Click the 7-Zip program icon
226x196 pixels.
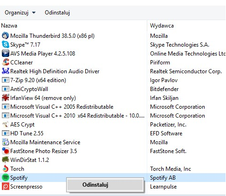coord(5,80)
